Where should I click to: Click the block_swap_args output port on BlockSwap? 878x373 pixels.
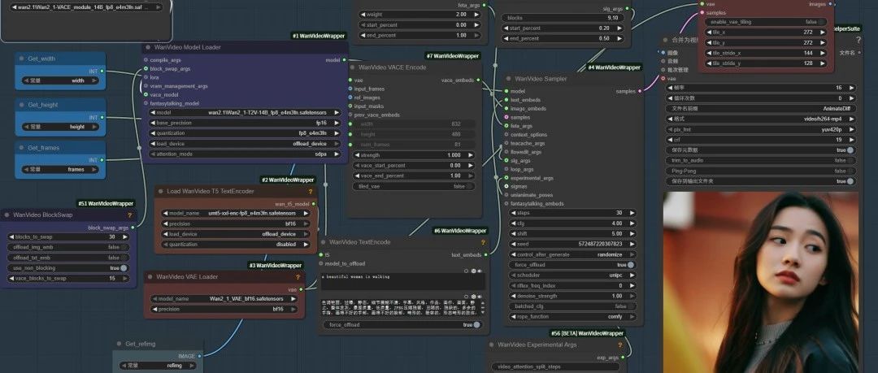[x=133, y=228]
